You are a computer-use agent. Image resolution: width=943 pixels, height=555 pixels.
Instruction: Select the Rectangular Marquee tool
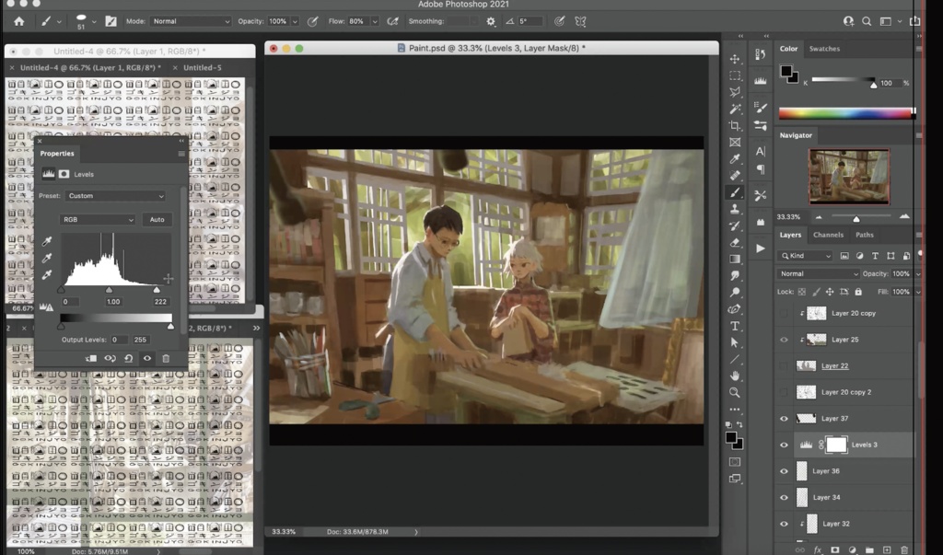point(734,75)
